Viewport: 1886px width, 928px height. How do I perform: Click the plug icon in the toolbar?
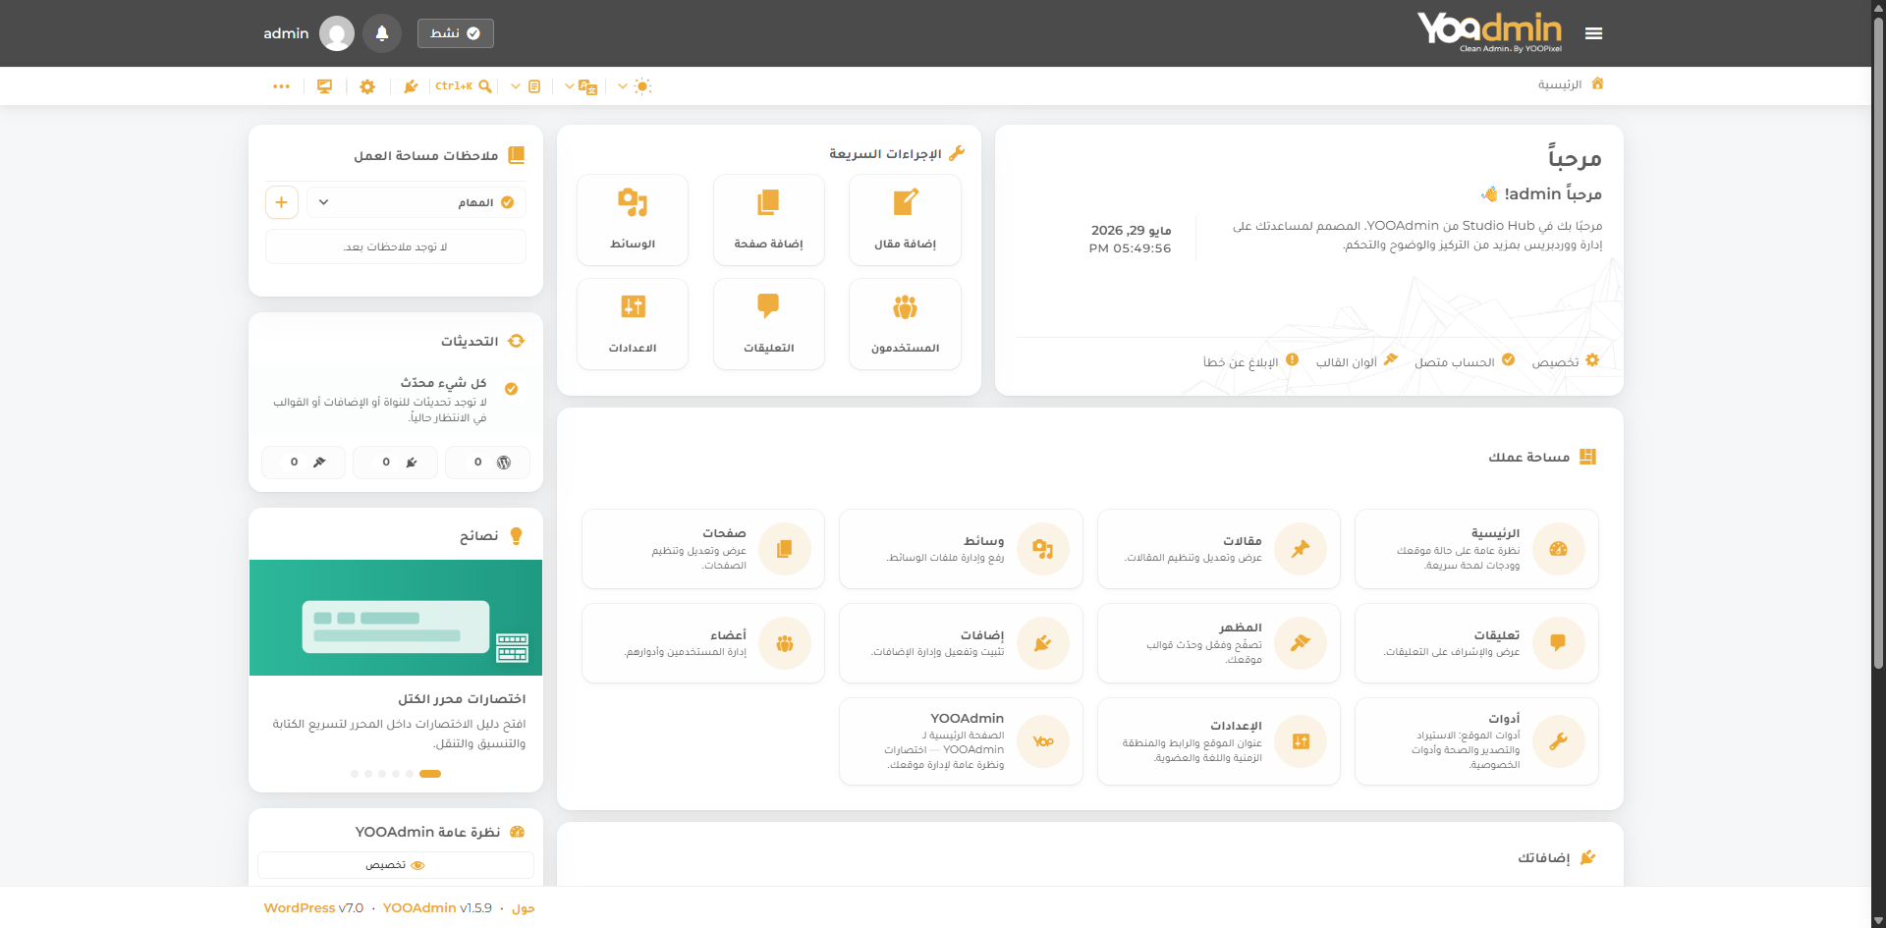[411, 86]
